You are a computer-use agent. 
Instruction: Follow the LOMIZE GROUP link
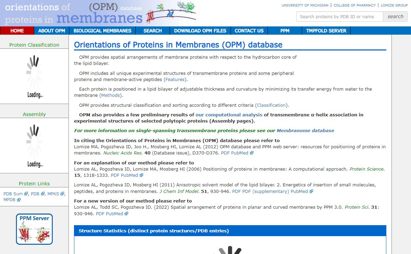tap(395, 5)
